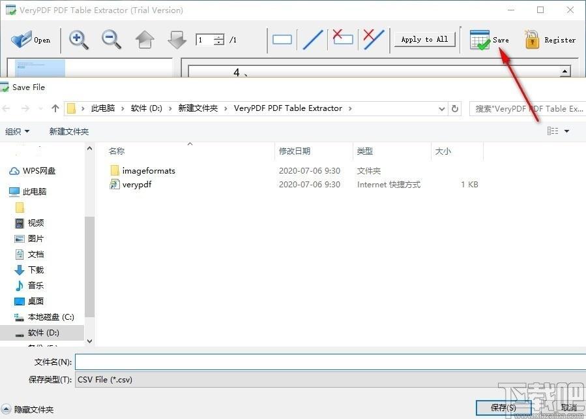The image size is (586, 419).
Task: Click 此电脑 in the address path
Action: 103,108
